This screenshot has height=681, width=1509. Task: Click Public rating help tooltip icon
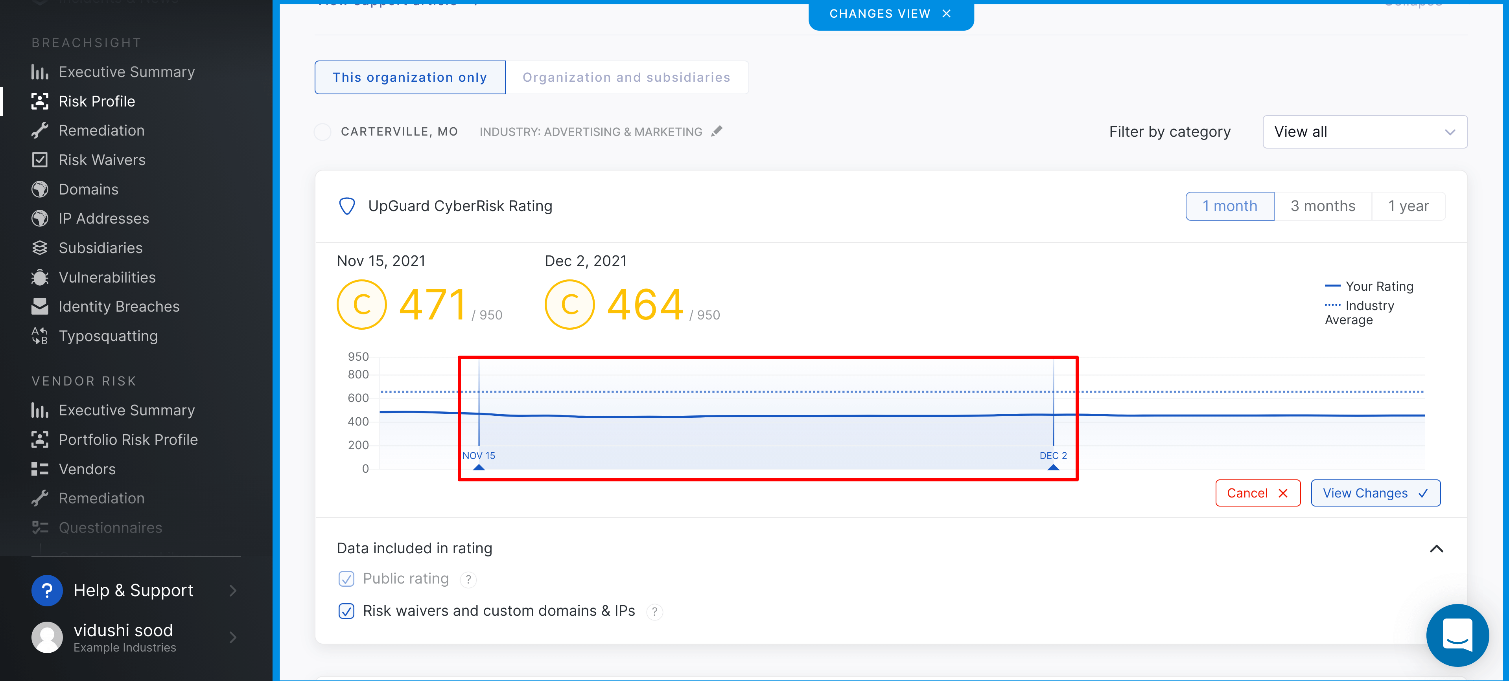(x=468, y=579)
